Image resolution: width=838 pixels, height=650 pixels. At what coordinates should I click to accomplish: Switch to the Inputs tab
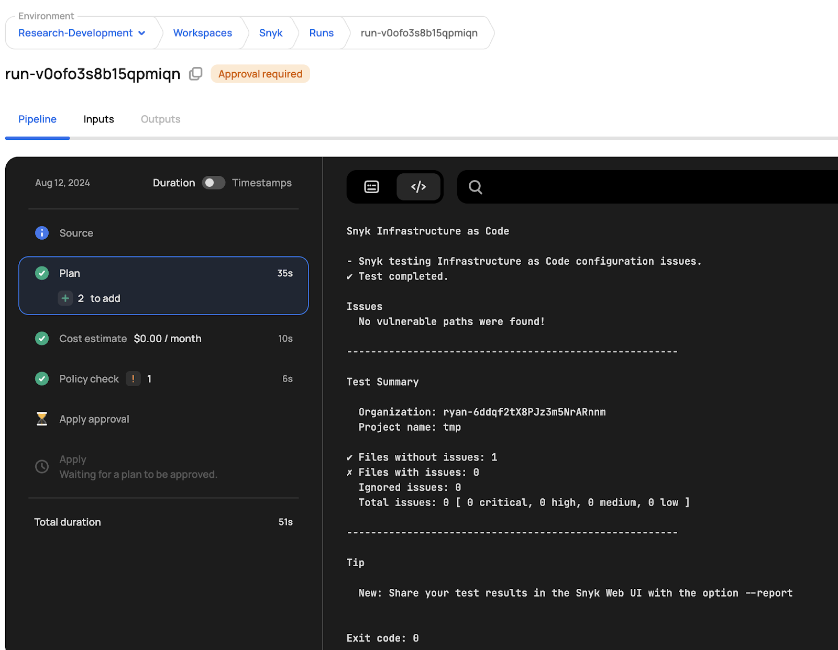[x=98, y=119]
